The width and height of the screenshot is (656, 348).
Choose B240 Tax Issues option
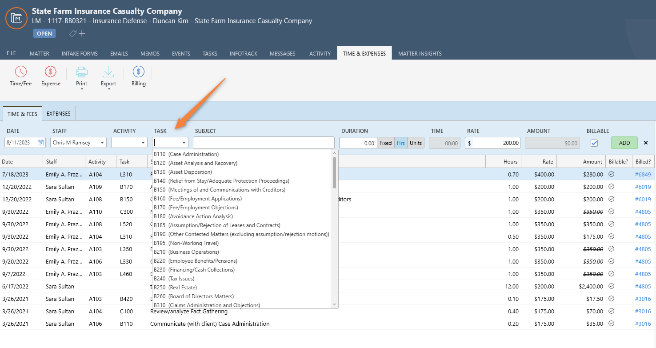click(242, 279)
